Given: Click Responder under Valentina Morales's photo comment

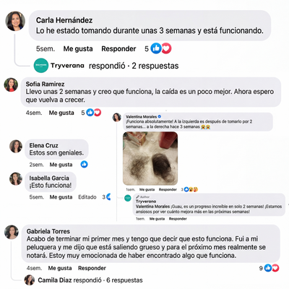Looking at the screenshot, I should (168, 189).
